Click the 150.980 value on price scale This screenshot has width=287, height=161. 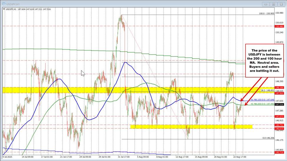coord(279,13)
